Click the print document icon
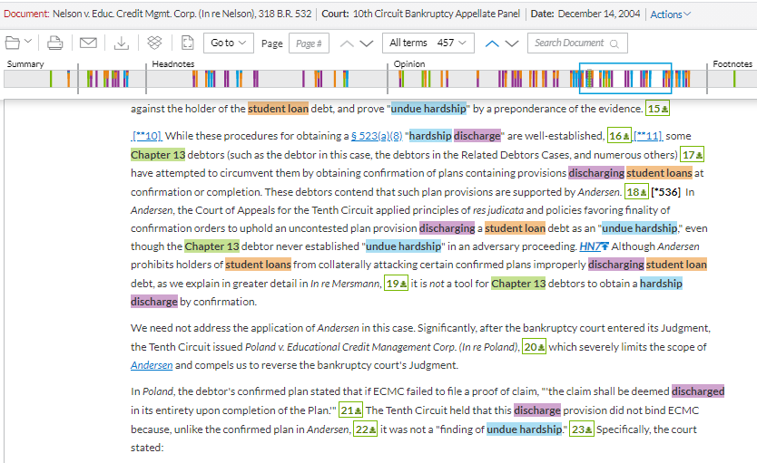 click(55, 43)
